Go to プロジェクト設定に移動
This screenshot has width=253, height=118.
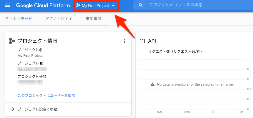(x=37, y=109)
